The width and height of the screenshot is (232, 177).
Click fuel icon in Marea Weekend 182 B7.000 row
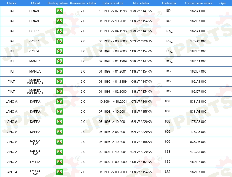tap(59, 91)
